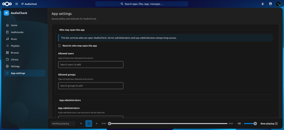
Task: Open the contacts menu icon
Action: 270,4
